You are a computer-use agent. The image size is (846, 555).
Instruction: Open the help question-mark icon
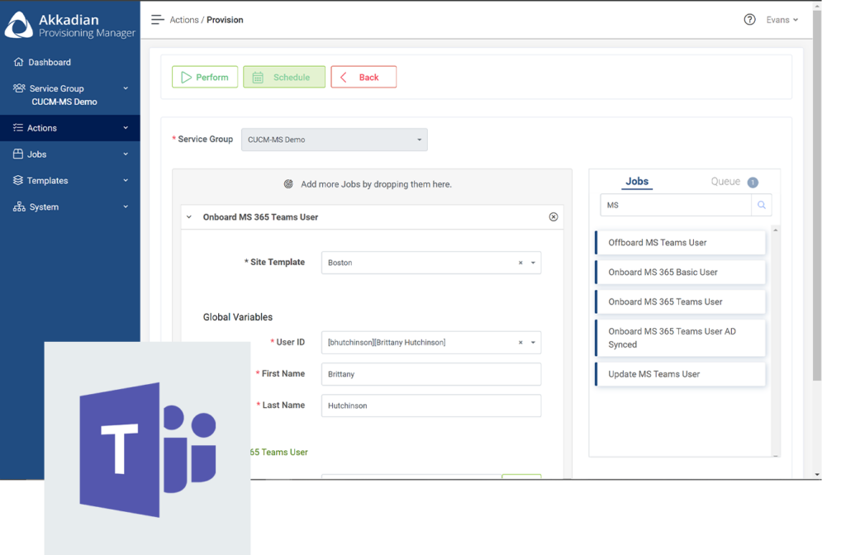tap(749, 19)
